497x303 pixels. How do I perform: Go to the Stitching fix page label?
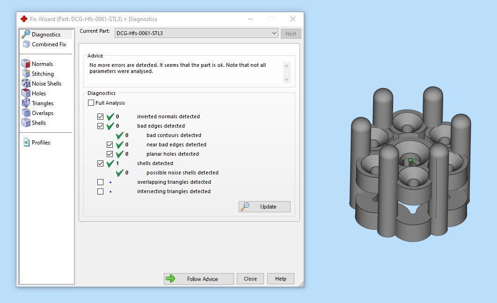[43, 74]
